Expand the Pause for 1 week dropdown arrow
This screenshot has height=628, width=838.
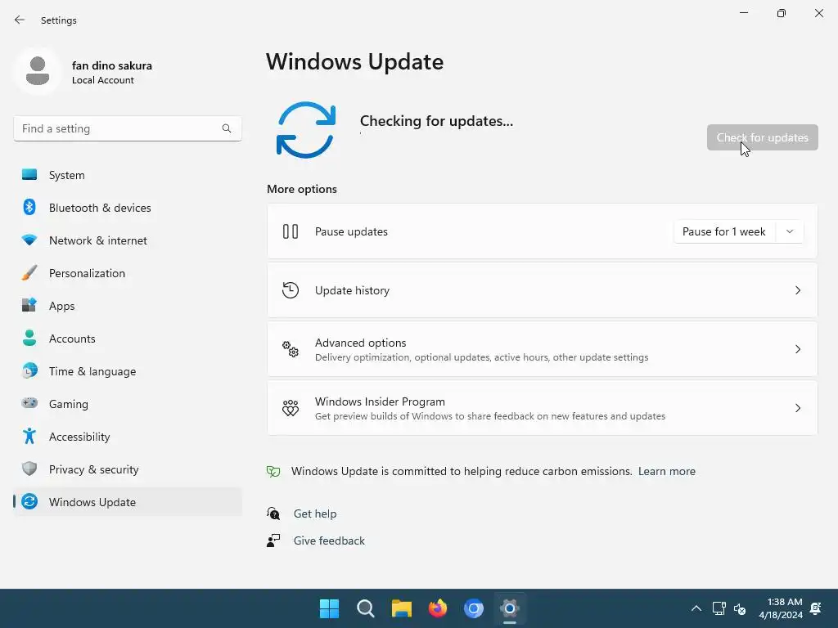790,231
